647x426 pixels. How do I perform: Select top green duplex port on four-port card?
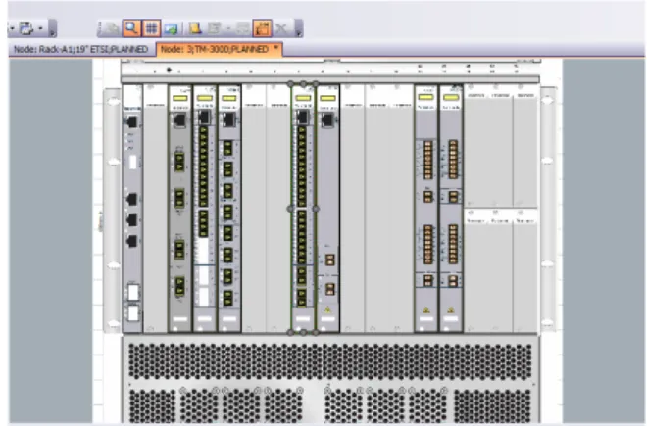click(x=179, y=162)
